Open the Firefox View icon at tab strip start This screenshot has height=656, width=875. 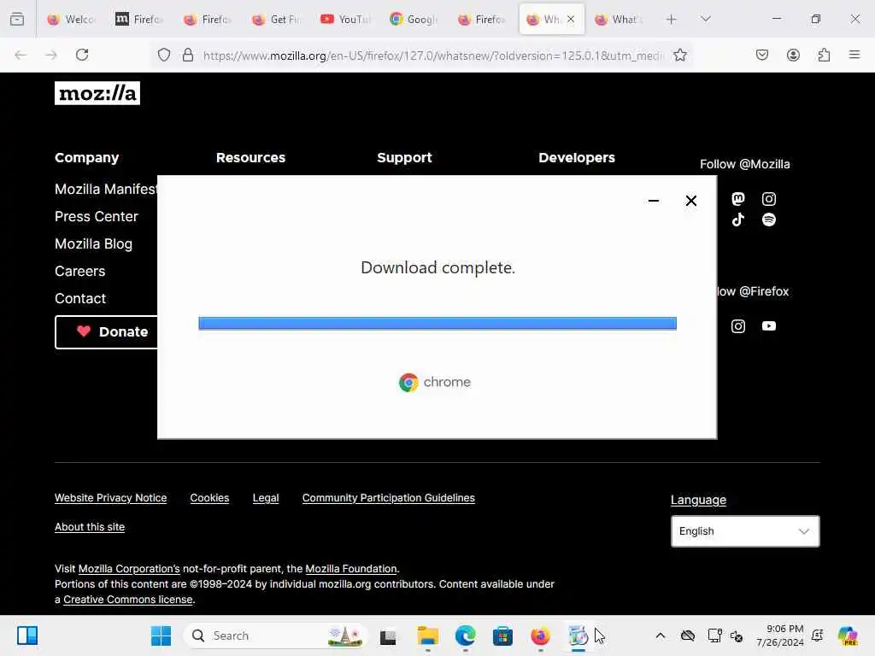point(17,19)
